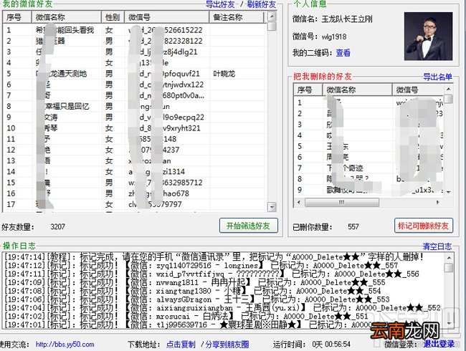Viewport: 466px width, 351px height.
Task: Select friend row 2 ending 822328122
Action: pyautogui.click(x=134, y=41)
